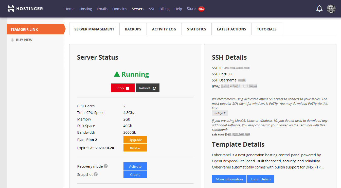Open the user profile avatar
Viewport: 341px width, 188px height.
[x=331, y=9]
